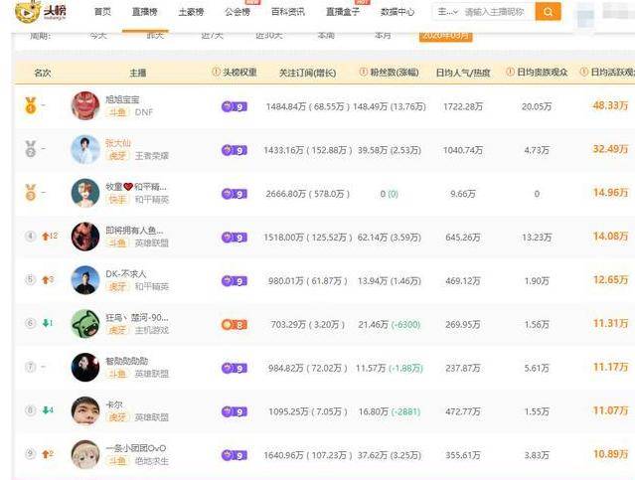This screenshot has height=480, width=635.
Task: Select 近7天 period filter
Action: (213, 35)
